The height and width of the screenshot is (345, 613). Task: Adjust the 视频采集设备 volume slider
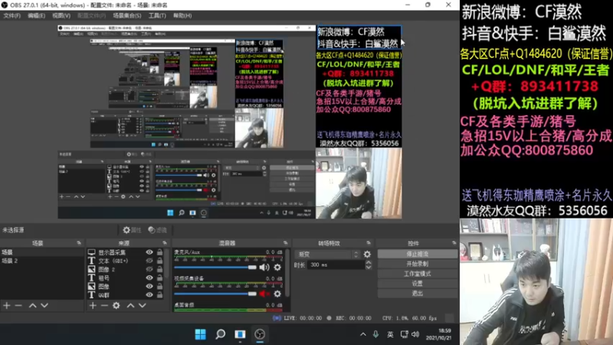(x=215, y=294)
